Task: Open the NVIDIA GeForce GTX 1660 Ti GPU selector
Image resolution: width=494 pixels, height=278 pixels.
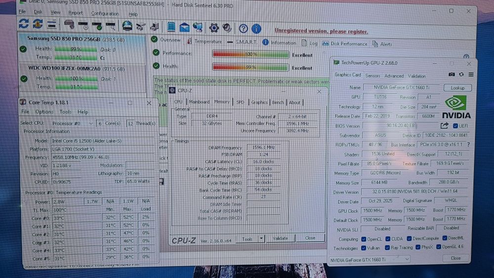Action: tap(369, 260)
